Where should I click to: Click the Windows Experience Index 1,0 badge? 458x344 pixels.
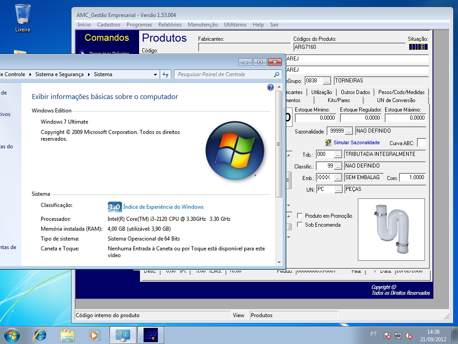(115, 207)
